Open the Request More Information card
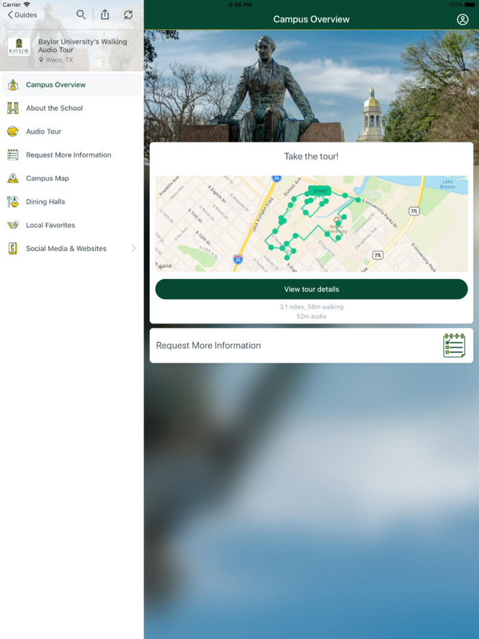Image resolution: width=479 pixels, height=639 pixels. (x=311, y=345)
